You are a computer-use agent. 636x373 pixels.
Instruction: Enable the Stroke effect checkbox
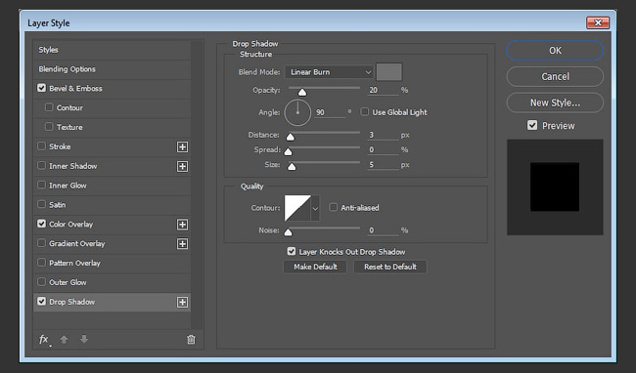(x=41, y=146)
